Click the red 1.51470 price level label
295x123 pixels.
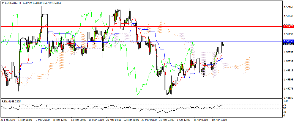point(288,26)
